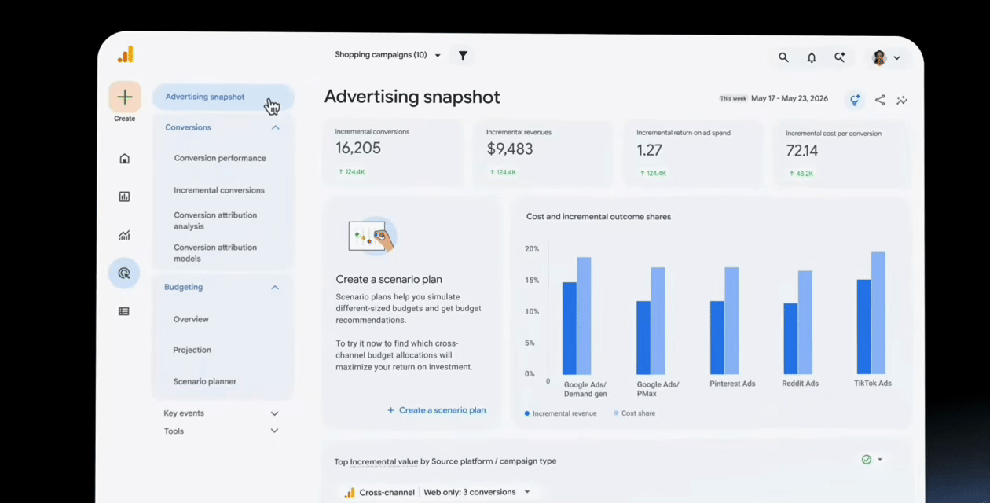Collapse the Budgeting section
The height and width of the screenshot is (503, 990).
click(x=275, y=288)
